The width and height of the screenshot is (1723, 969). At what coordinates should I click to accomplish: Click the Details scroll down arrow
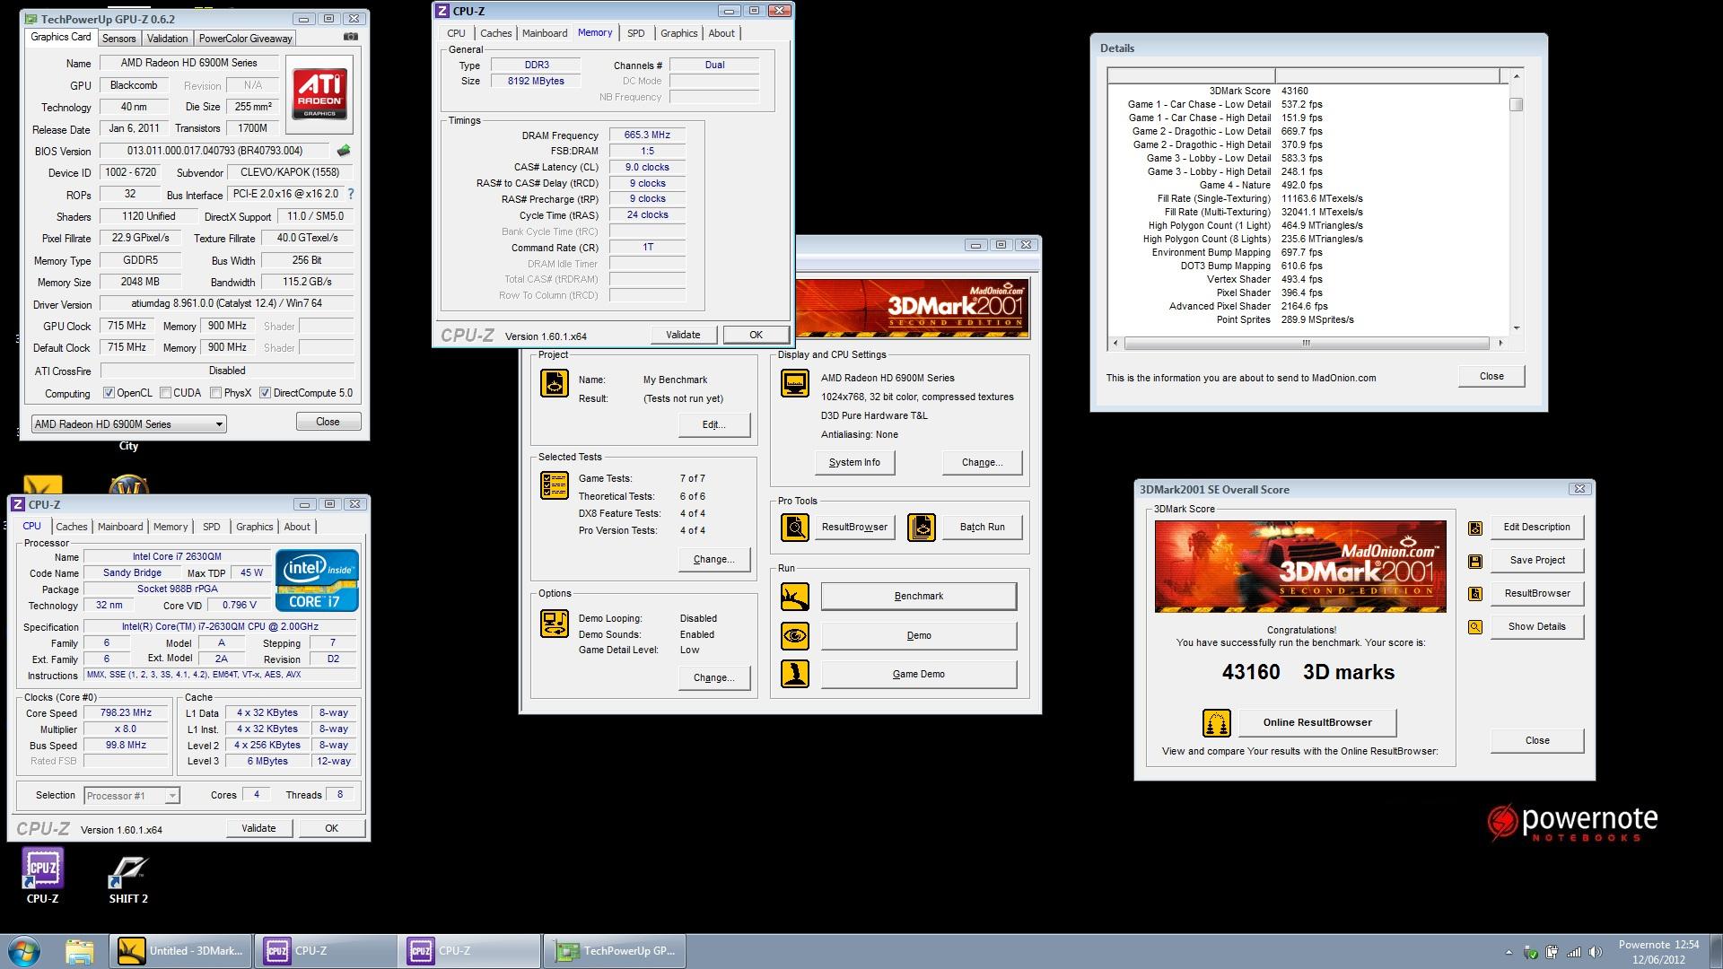(1516, 328)
